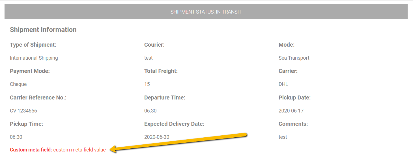Select the Shipment Information heading
Viewport: 413px width, 156px height.
[x=43, y=30]
